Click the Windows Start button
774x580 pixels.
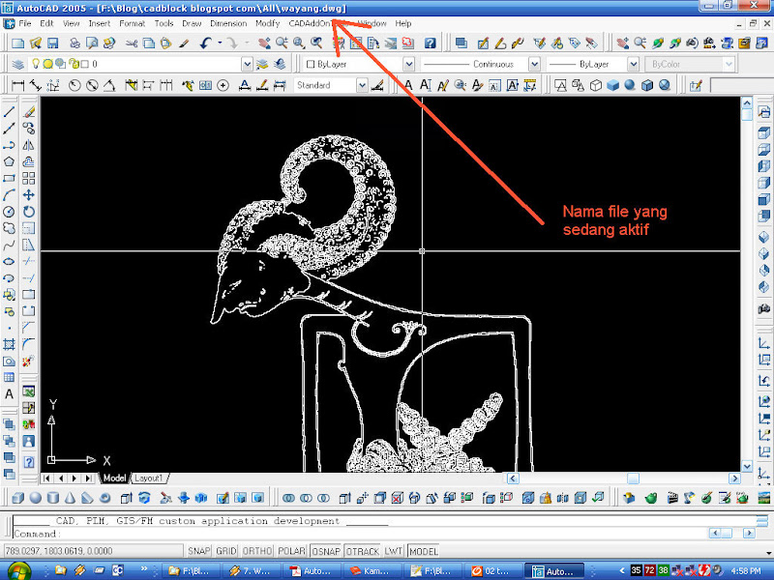17,570
